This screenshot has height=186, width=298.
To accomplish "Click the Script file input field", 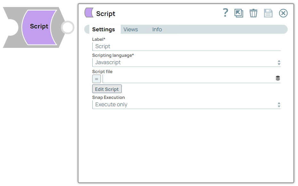I will 188,78.
